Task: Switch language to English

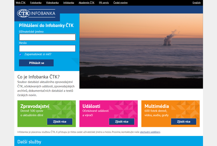Action: (x=196, y=3)
